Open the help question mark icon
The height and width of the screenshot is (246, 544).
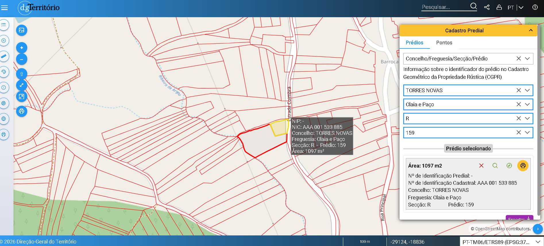point(535,7)
